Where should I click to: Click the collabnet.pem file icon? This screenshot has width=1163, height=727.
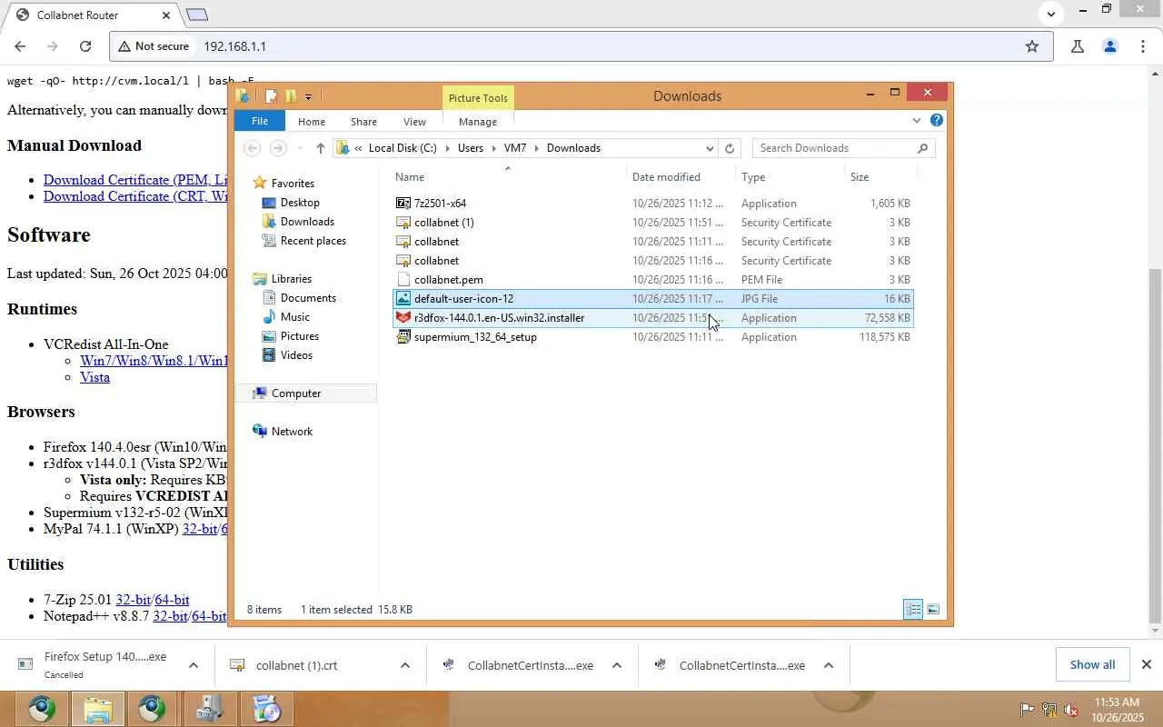point(403,280)
